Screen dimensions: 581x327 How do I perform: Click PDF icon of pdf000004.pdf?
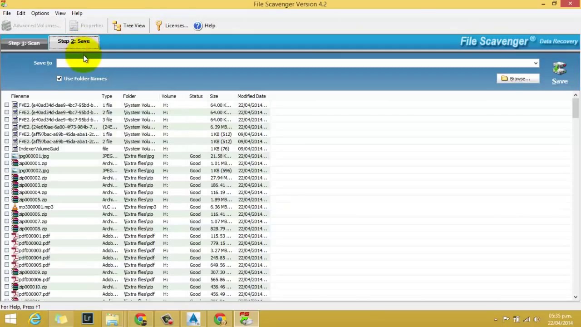coord(15,258)
